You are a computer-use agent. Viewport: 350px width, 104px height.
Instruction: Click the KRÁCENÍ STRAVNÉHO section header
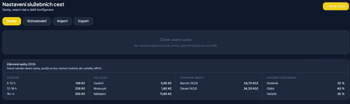[281, 78]
